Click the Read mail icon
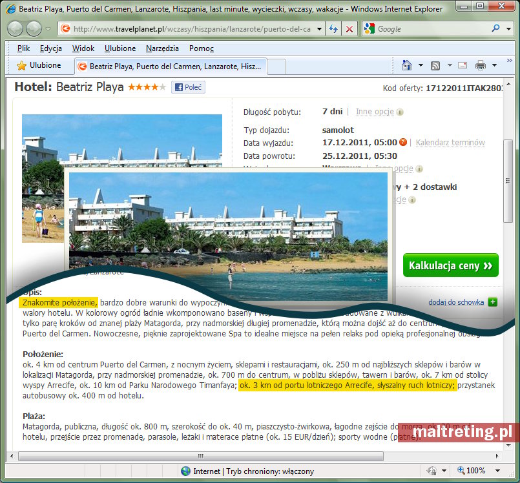Viewport: 520px width, 483px height. coord(463,65)
